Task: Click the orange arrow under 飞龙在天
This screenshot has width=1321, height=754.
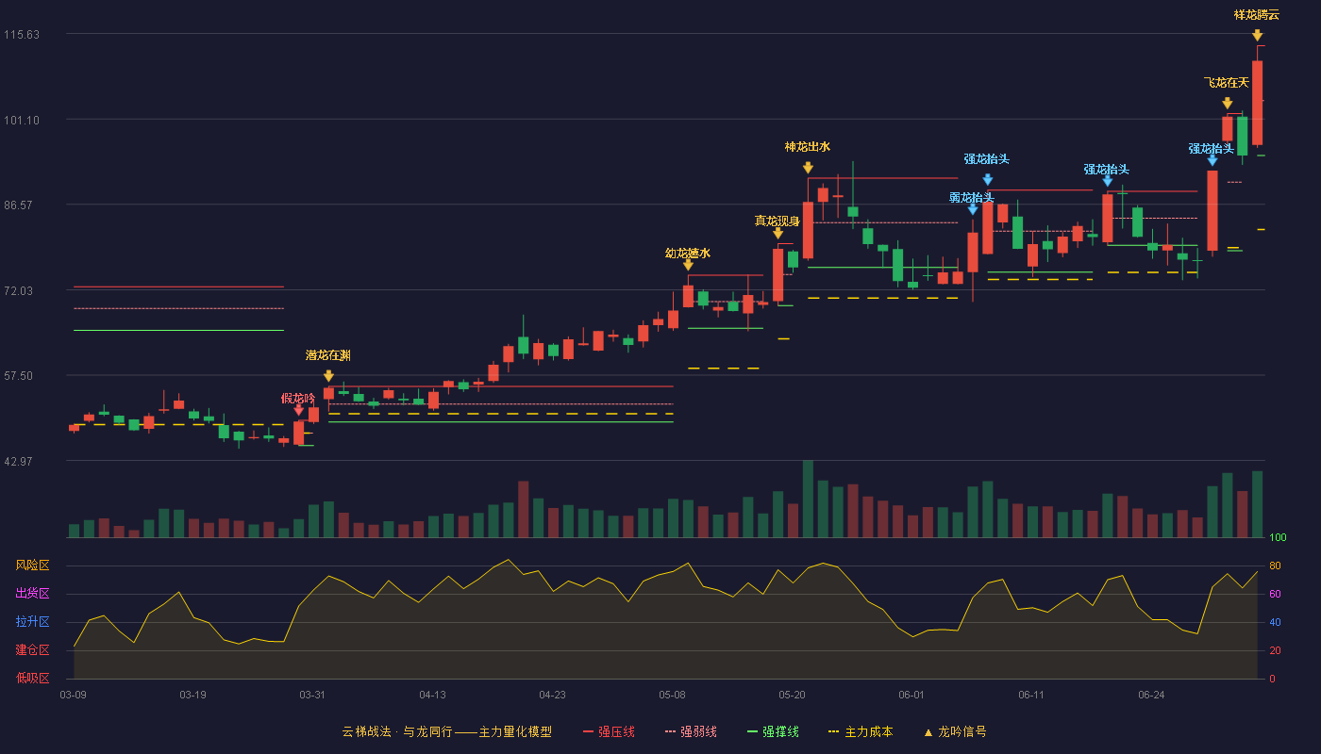Action: 1227,104
